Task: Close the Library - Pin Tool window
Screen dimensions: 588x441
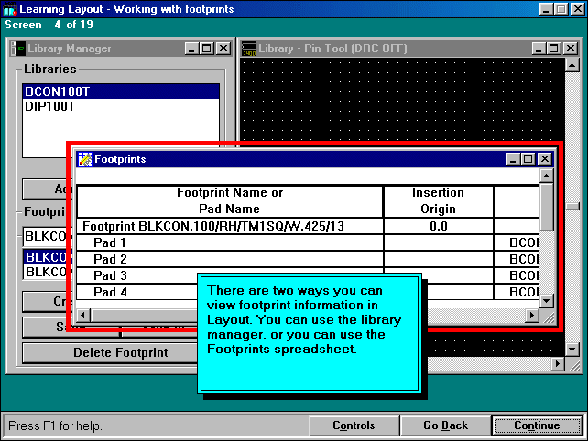Action: coord(570,48)
